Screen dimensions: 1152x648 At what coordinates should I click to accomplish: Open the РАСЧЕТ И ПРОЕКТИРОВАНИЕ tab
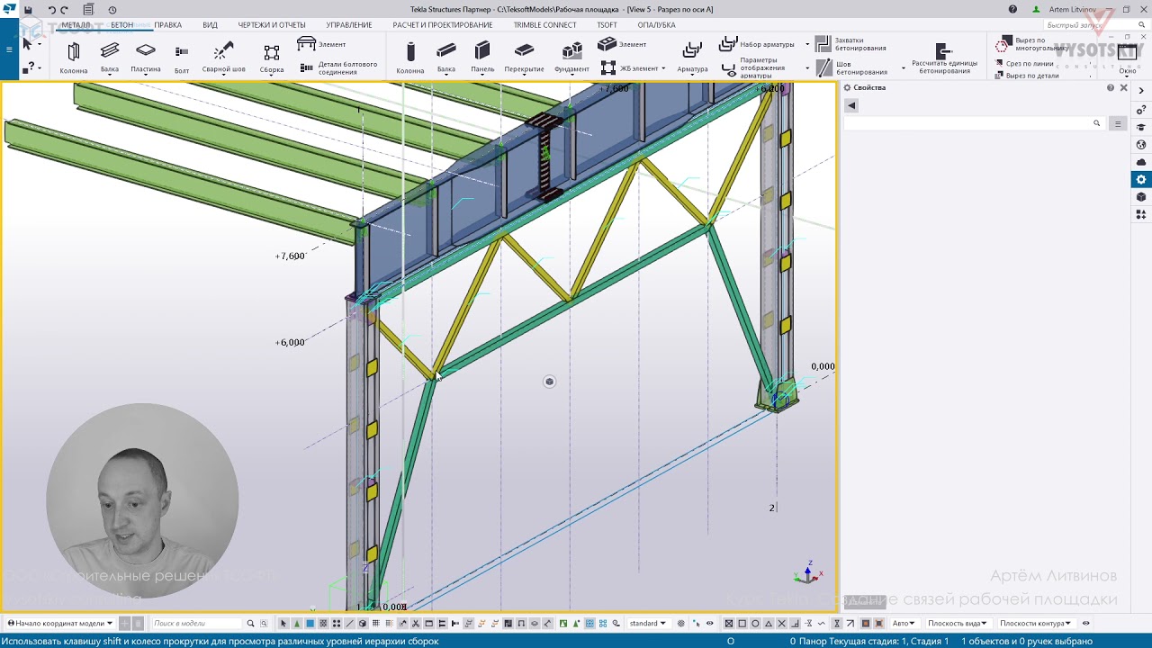pos(443,25)
